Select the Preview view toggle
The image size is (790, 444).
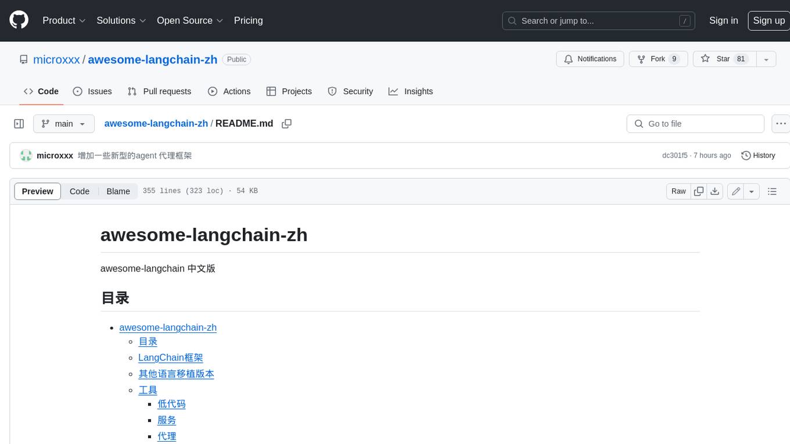point(38,191)
